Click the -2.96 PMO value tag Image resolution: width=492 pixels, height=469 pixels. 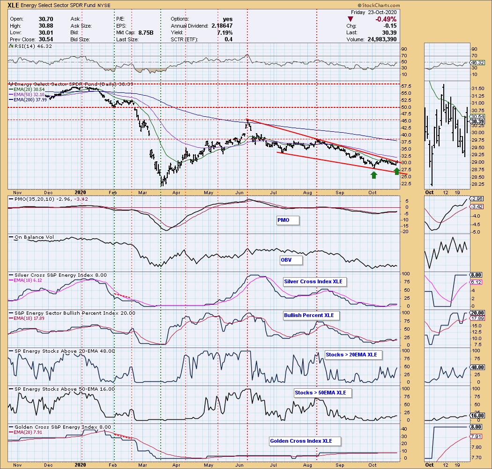coord(477,198)
